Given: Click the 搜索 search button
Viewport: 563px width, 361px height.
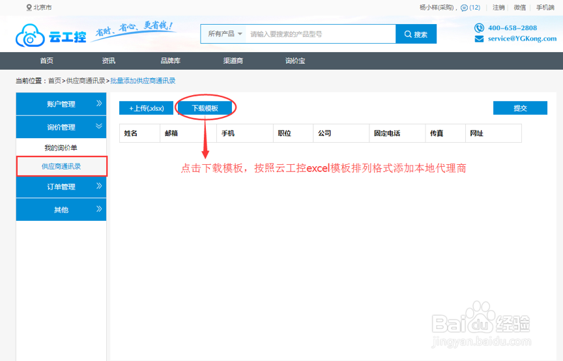Looking at the screenshot, I should tap(416, 34).
